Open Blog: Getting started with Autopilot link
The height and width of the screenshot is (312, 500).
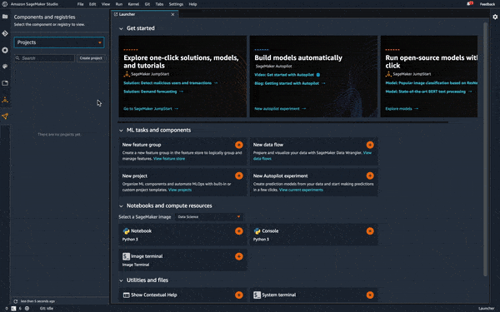click(290, 83)
